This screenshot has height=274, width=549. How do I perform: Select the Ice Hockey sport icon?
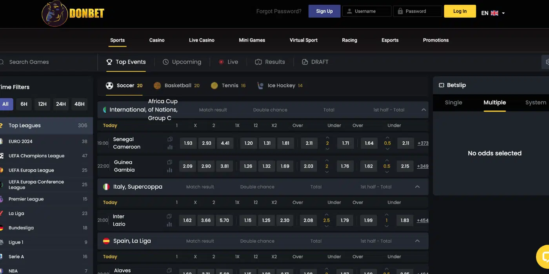[260, 85]
